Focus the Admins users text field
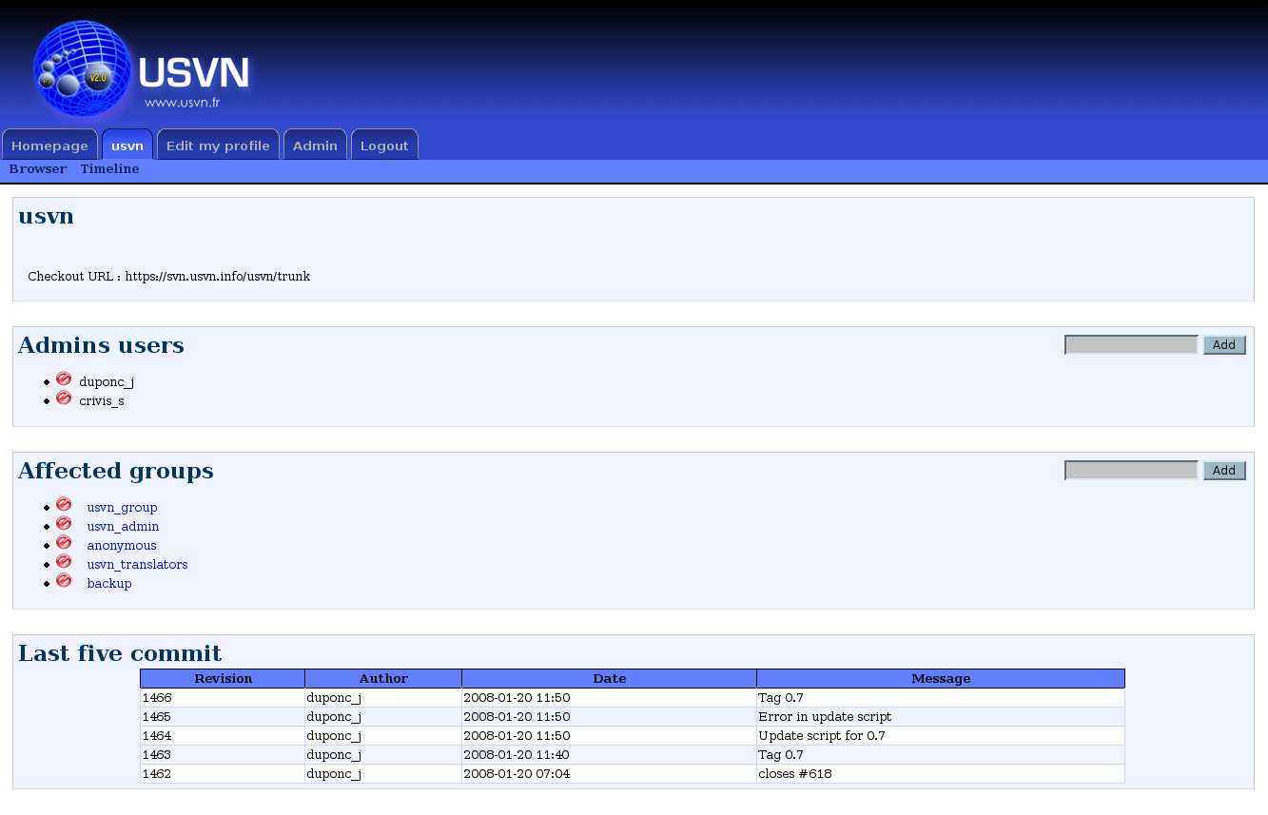Screen dimensions: 1268x815 point(1131,345)
